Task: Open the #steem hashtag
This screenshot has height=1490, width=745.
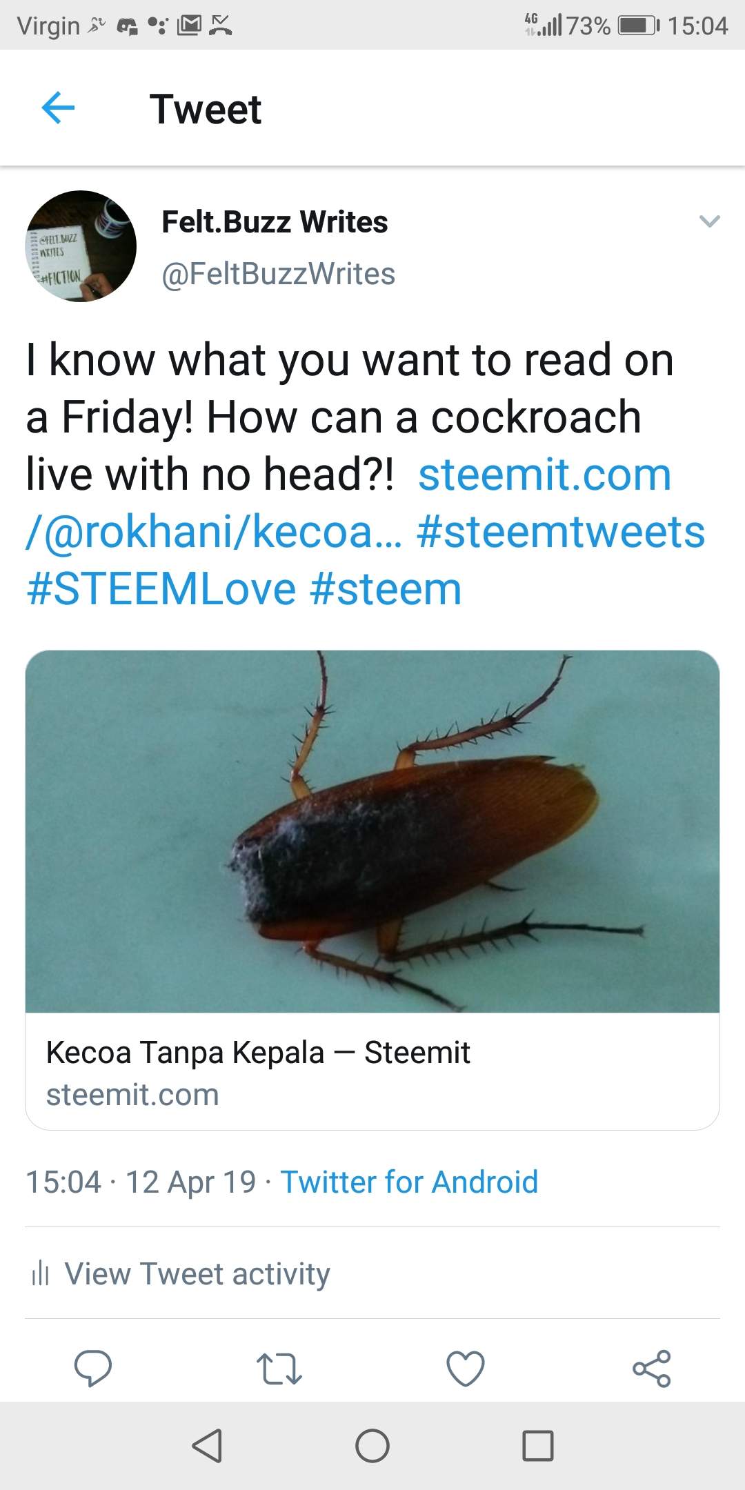Action: [386, 589]
